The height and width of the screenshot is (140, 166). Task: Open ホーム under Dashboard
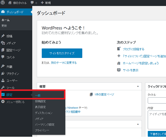[x=6, y=20]
